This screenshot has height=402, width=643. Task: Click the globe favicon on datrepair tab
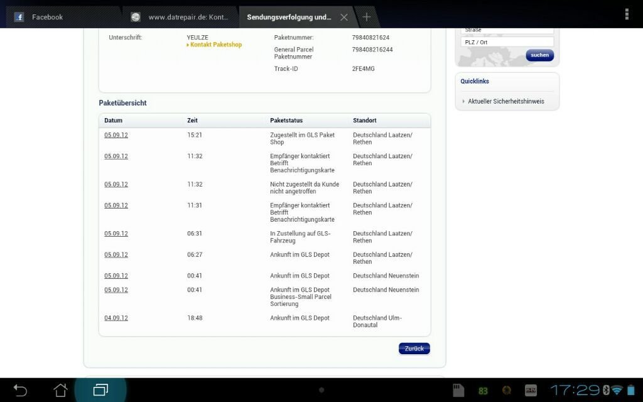click(136, 17)
